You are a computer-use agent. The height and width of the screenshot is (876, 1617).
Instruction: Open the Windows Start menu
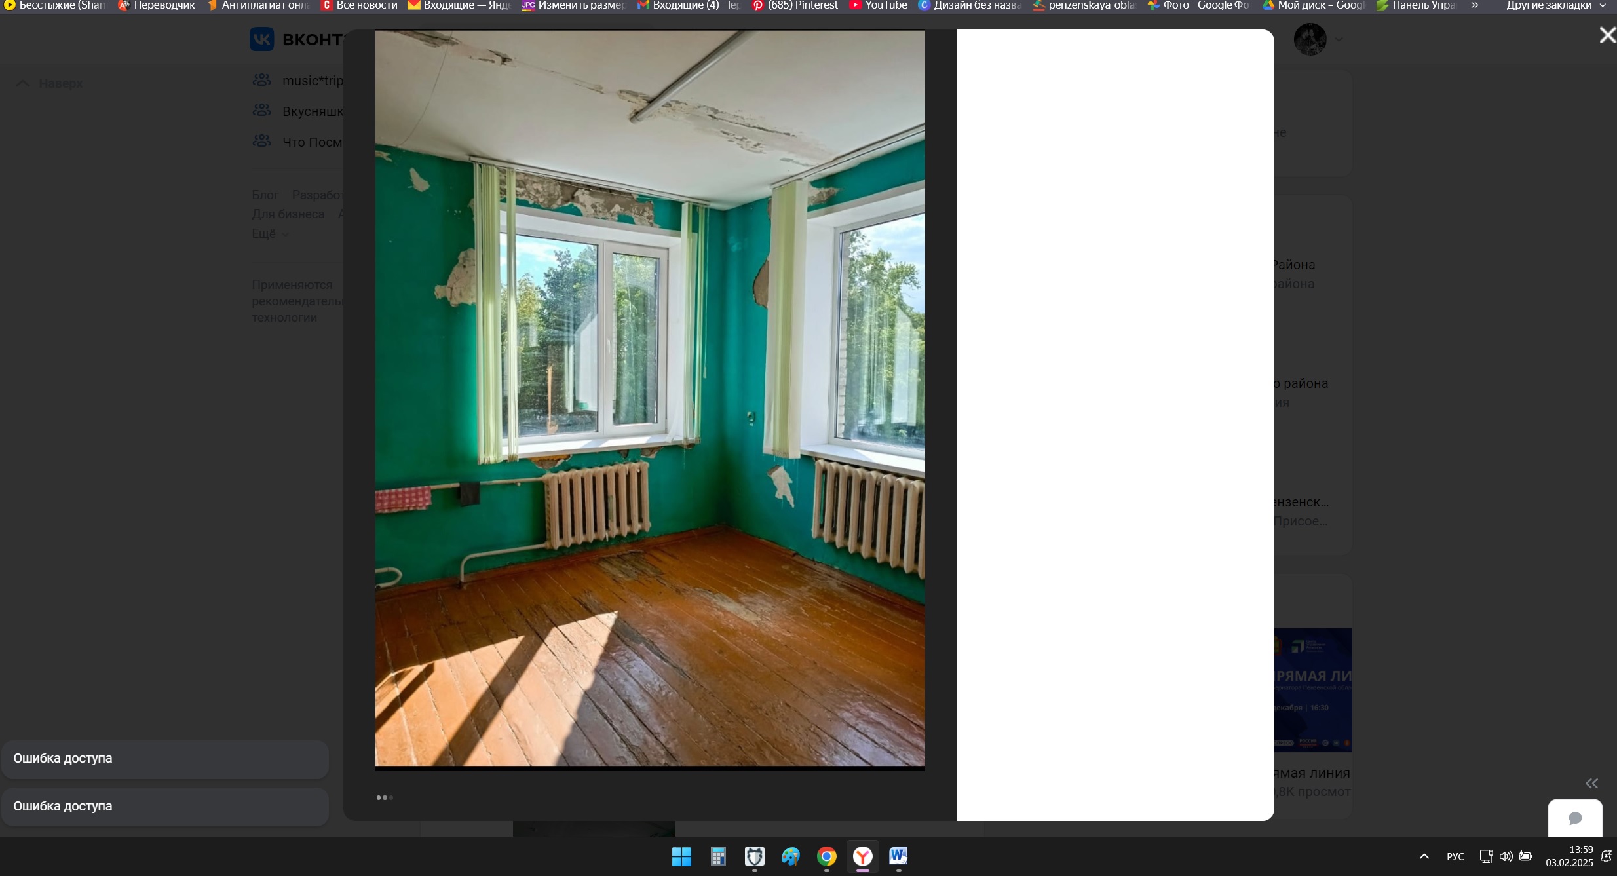click(x=681, y=856)
